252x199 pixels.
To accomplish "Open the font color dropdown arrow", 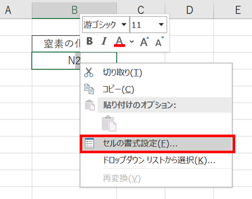I will 132,42.
